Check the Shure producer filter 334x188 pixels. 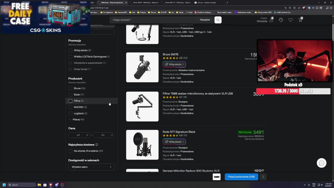tap(70, 89)
